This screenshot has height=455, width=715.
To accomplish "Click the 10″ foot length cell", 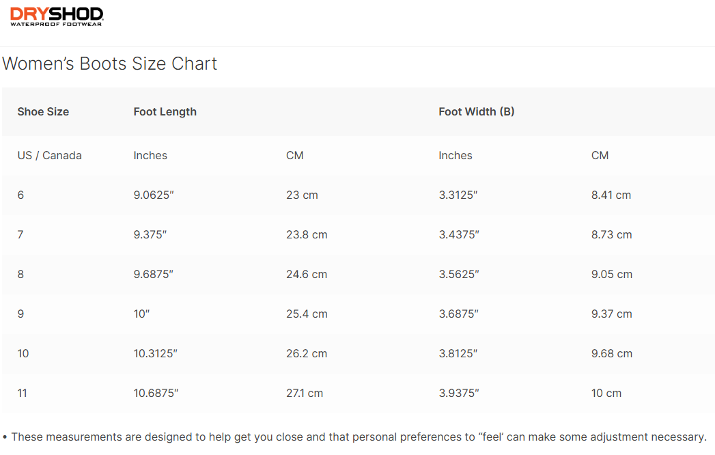I will [142, 314].
